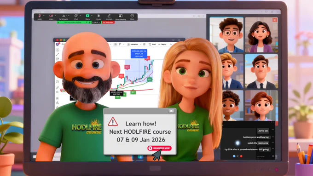
Task: Select the glasses man participant video tile
Action: (x=226, y=35)
